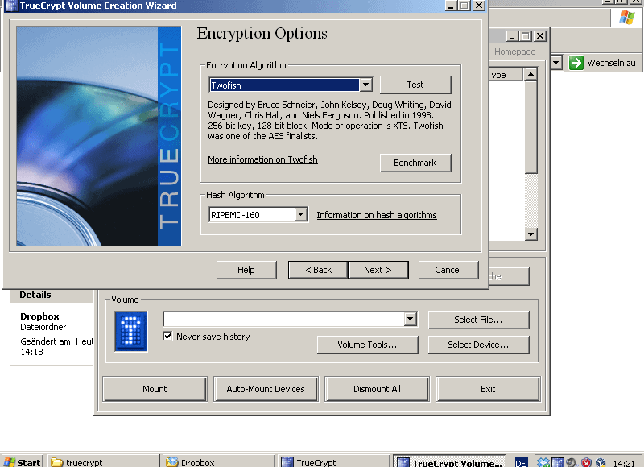Open Information on hash algorithms link
This screenshot has width=644, height=467.
point(377,215)
